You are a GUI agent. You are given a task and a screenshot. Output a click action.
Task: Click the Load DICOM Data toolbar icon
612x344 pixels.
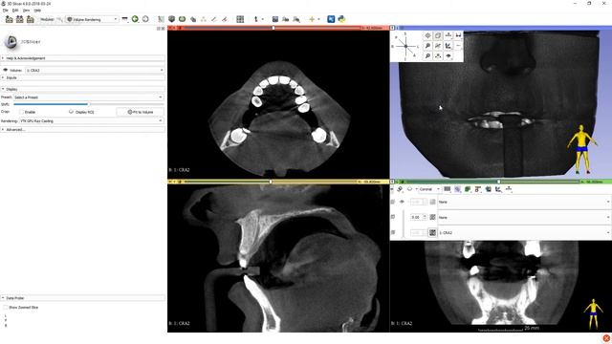[x=19, y=19]
